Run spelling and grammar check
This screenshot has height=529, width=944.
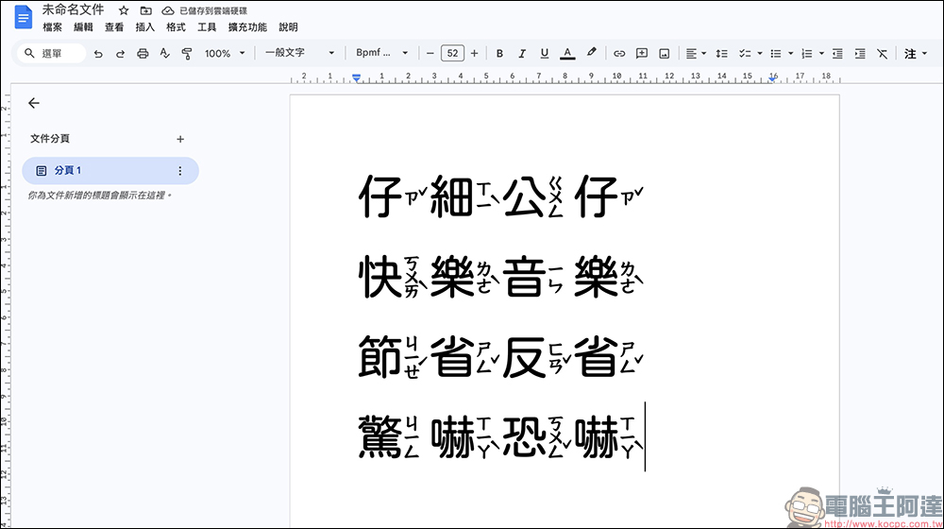(x=164, y=54)
